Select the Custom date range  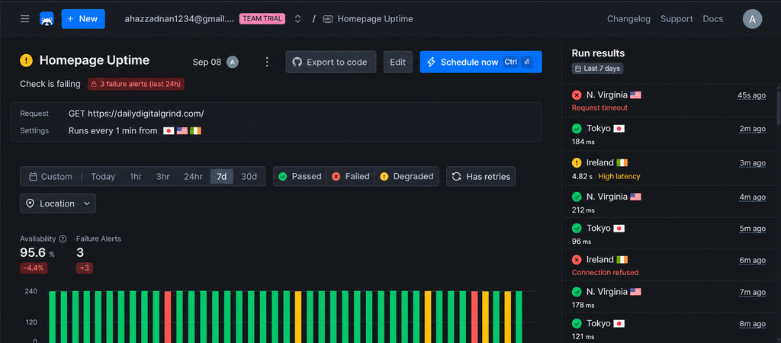[51, 176]
